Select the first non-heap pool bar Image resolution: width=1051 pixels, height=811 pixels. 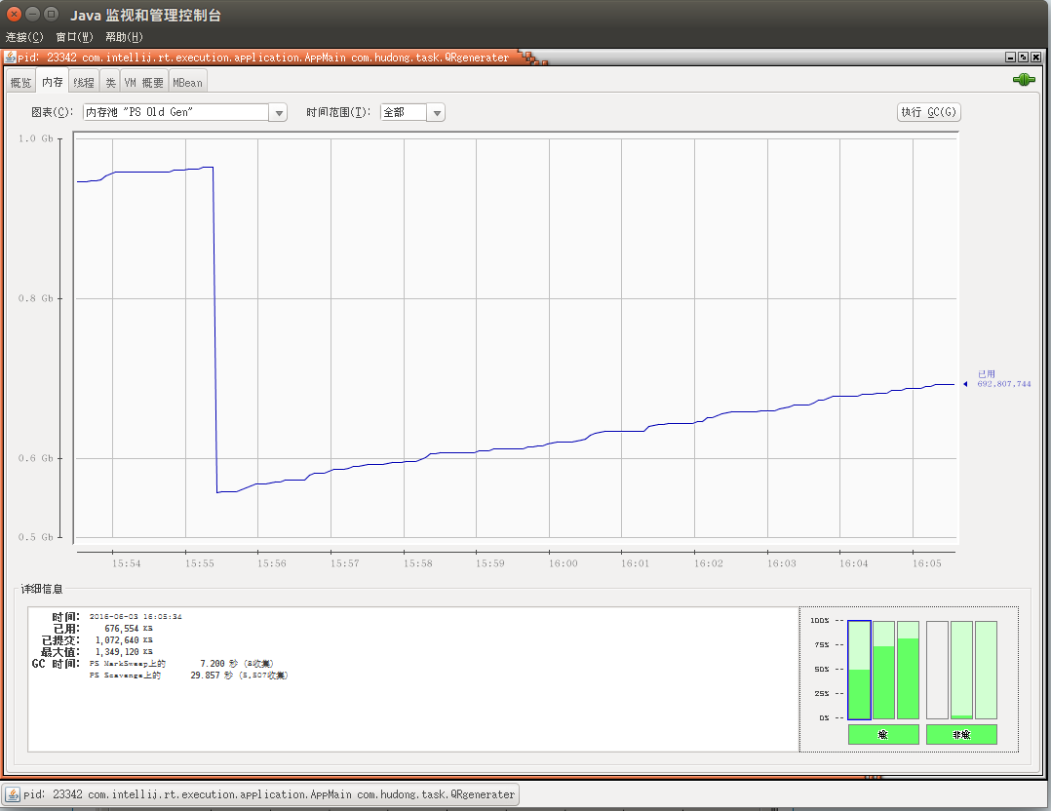[x=937, y=670]
